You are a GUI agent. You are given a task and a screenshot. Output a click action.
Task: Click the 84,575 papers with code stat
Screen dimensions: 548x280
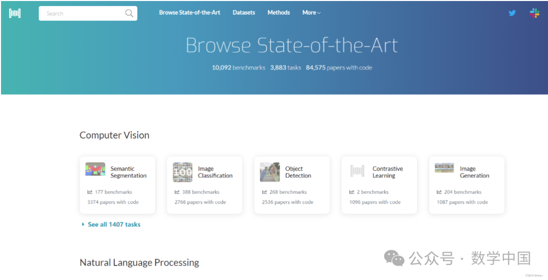(x=339, y=68)
